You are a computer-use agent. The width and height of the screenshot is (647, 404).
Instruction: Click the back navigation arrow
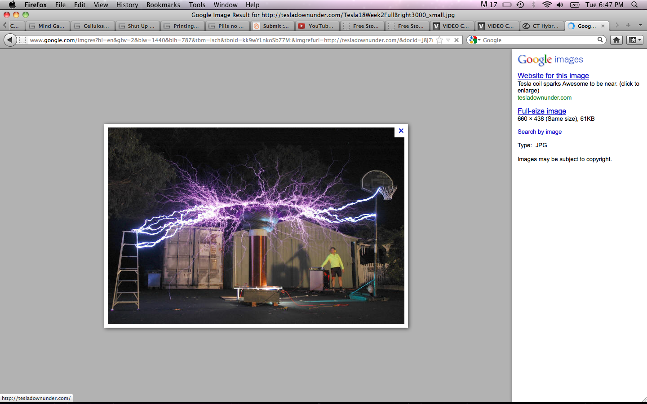point(10,40)
